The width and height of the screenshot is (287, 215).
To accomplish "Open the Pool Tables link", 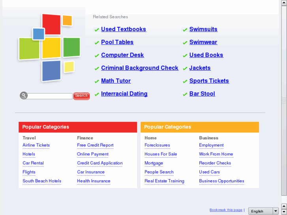I will 117,42.
